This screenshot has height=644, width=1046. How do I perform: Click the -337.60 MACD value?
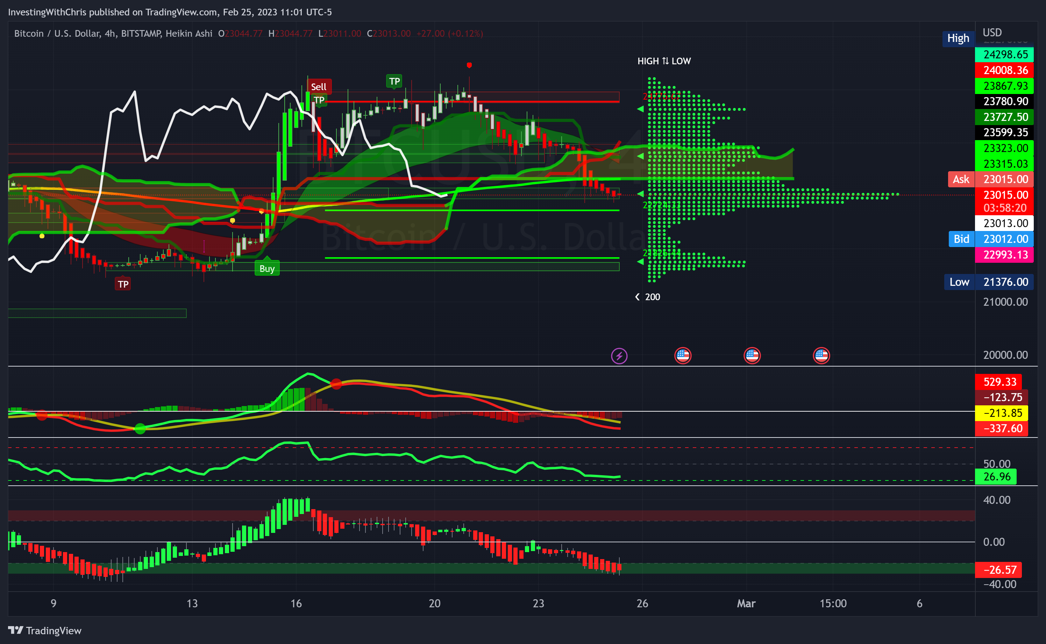tap(1001, 428)
